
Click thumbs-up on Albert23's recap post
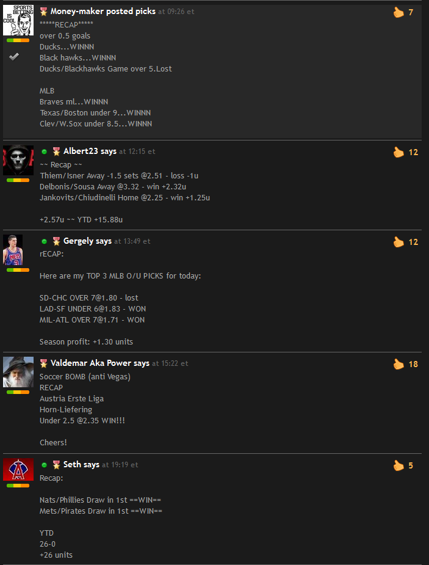click(x=398, y=153)
